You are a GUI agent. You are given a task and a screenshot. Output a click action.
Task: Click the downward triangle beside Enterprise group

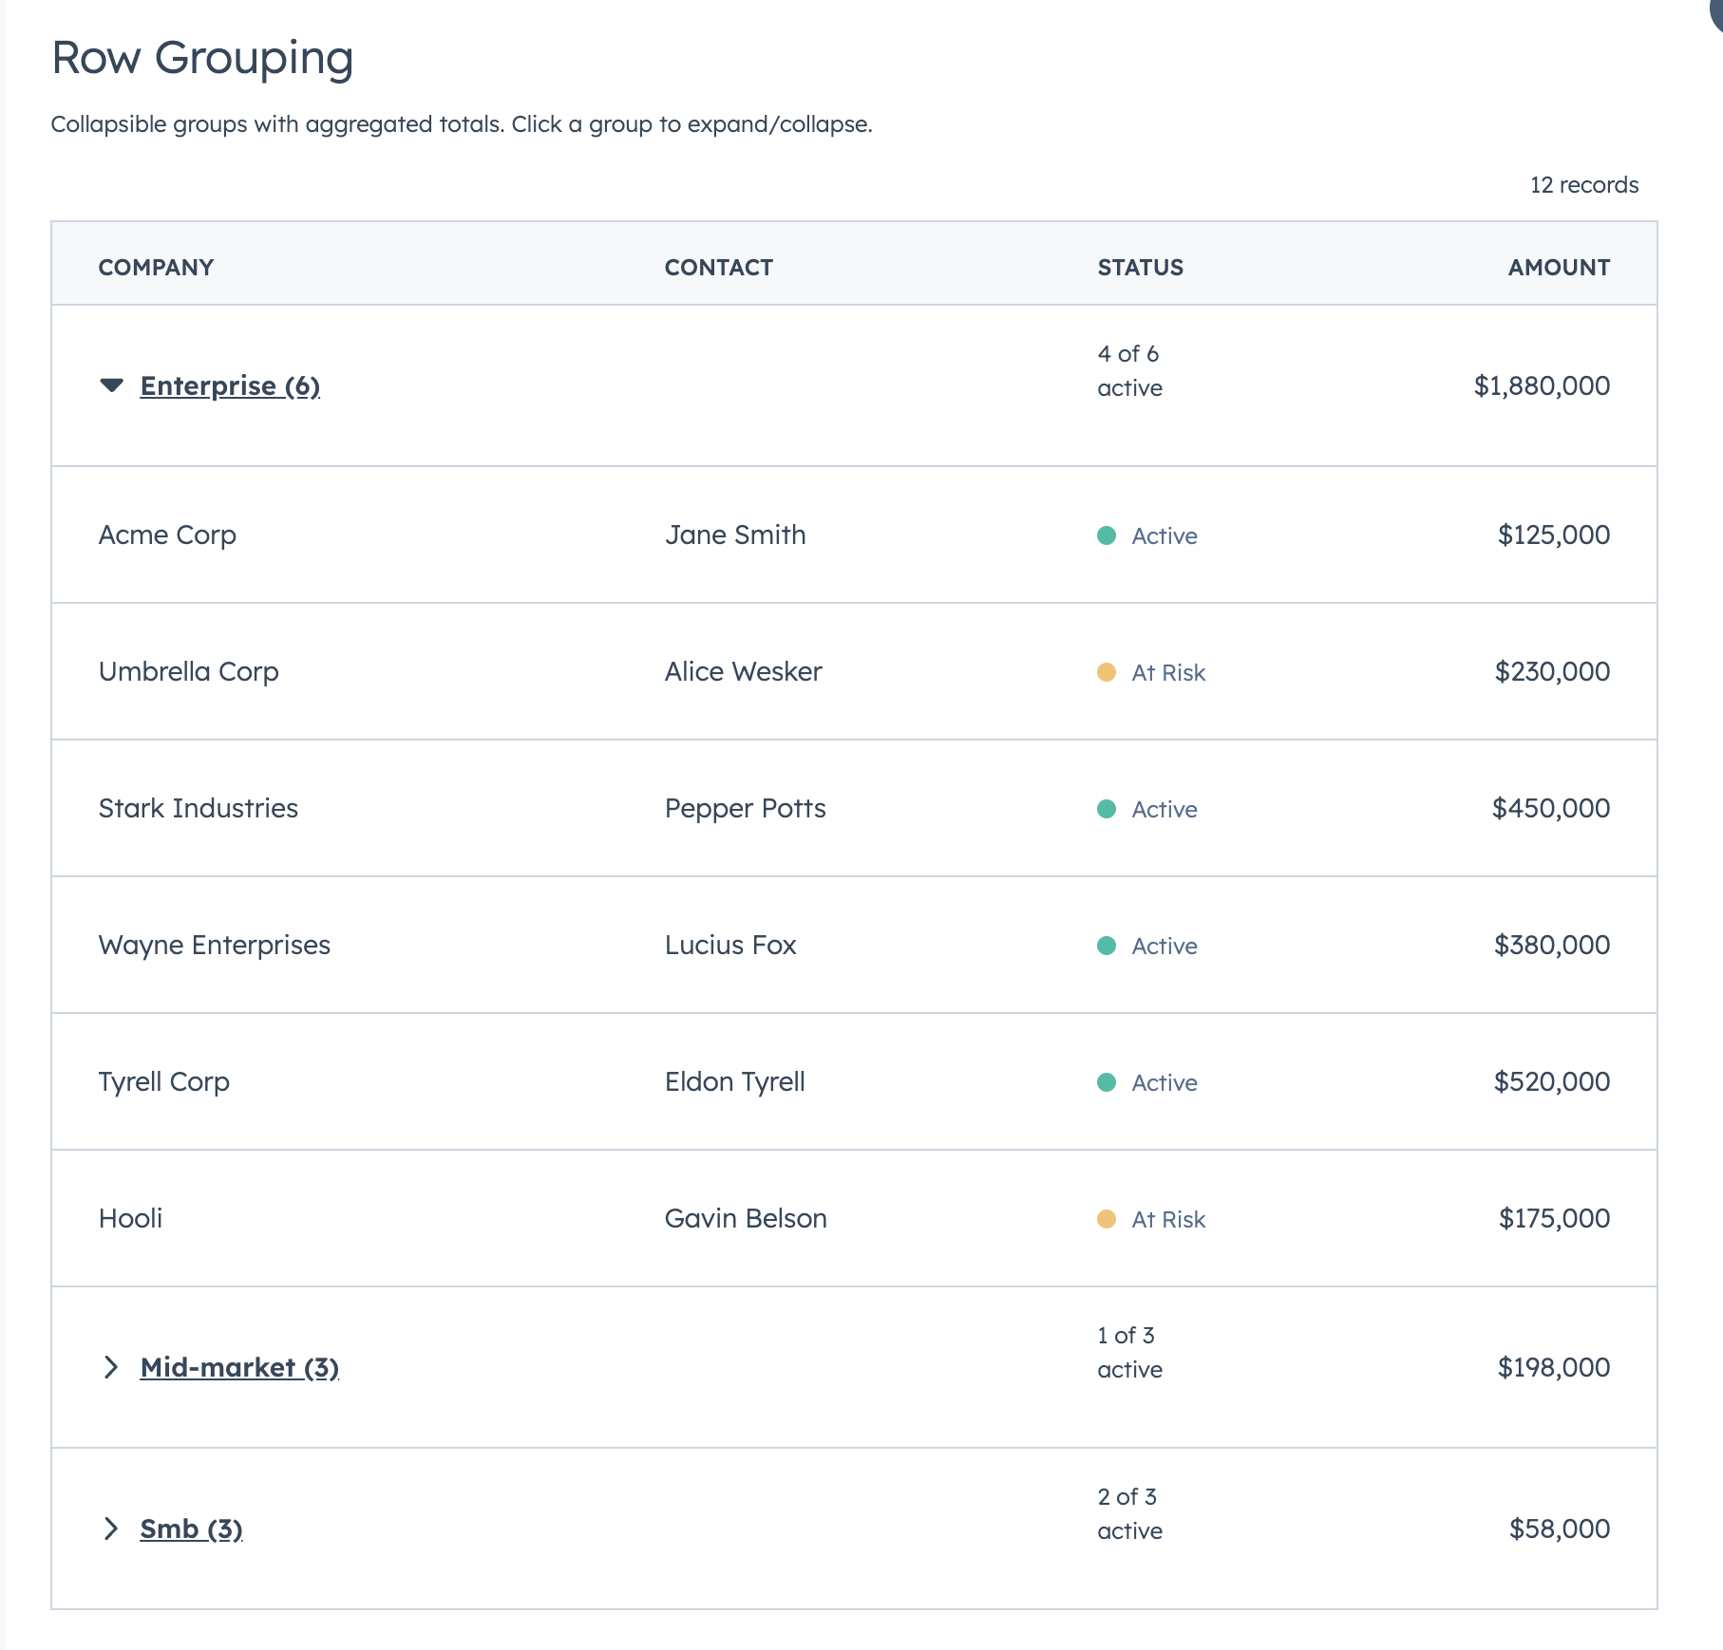coord(111,385)
